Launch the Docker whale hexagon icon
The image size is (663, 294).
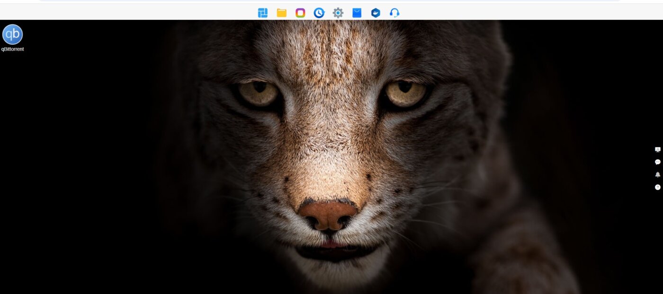376,13
